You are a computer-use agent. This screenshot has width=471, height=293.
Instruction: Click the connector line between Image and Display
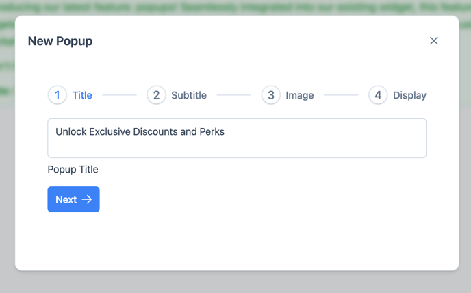pos(341,95)
